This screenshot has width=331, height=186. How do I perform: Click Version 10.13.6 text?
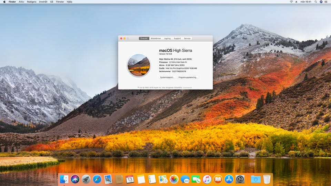pyautogui.click(x=165, y=54)
